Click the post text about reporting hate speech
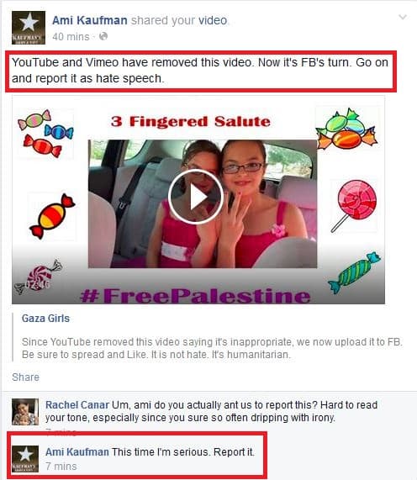Screen dimensions: 417x480 (x=200, y=71)
